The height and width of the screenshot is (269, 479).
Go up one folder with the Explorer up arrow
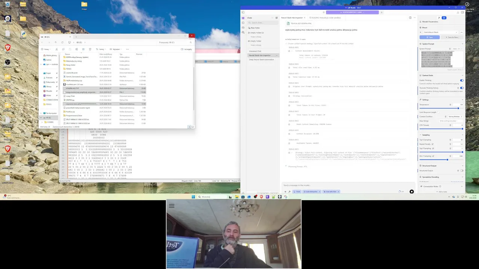pyautogui.click(x=56, y=42)
